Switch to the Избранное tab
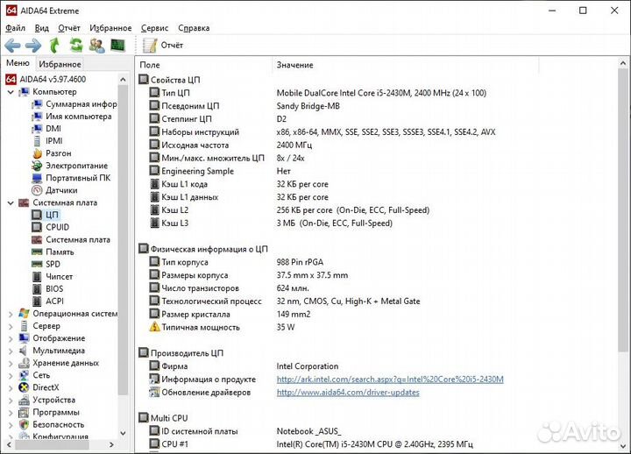631x454 pixels. pos(60,64)
